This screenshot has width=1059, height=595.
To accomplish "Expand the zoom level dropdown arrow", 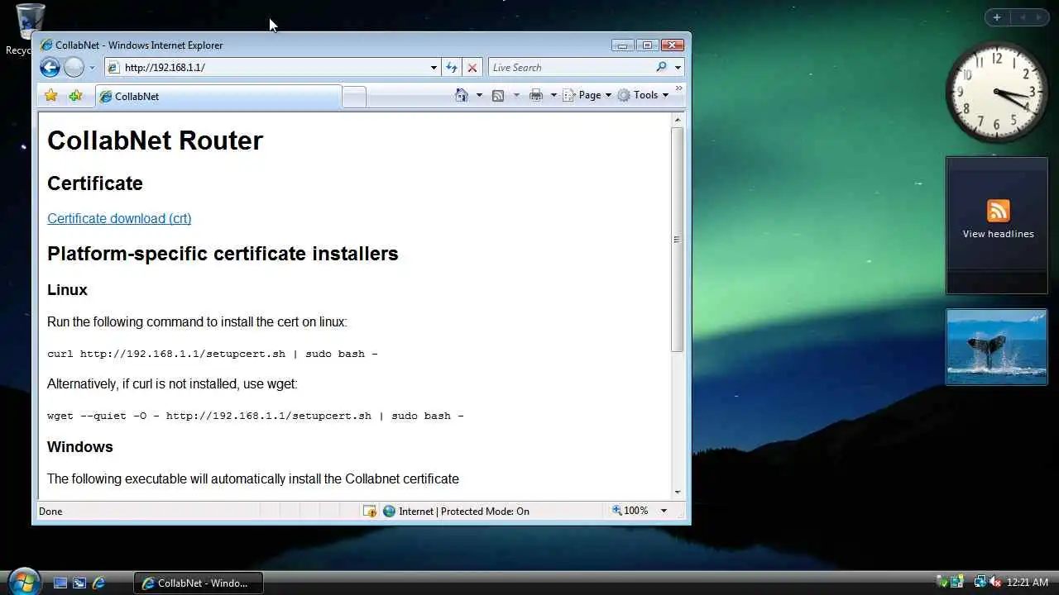I will point(664,511).
